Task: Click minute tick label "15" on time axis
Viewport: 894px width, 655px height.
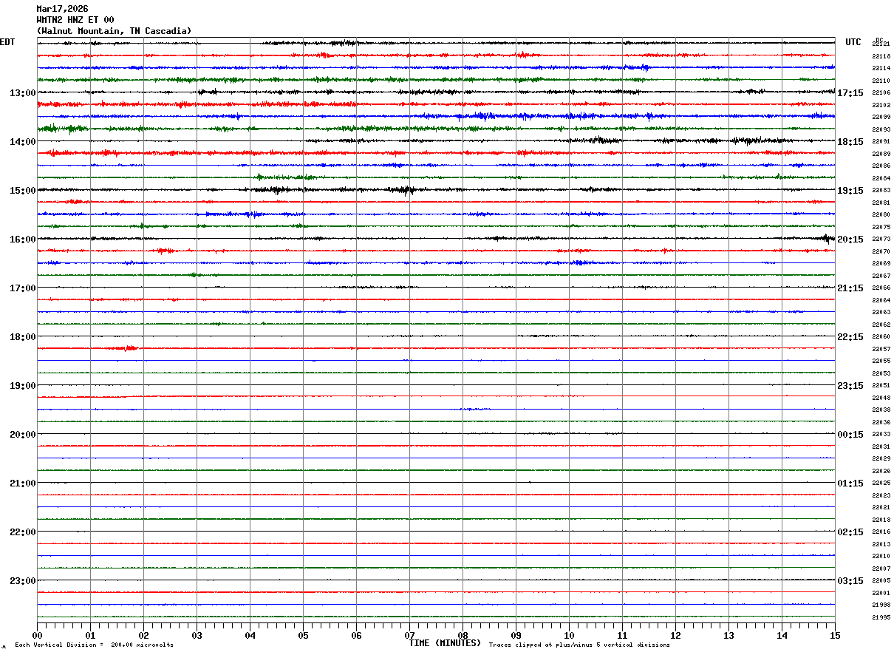Action: pyautogui.click(x=835, y=636)
